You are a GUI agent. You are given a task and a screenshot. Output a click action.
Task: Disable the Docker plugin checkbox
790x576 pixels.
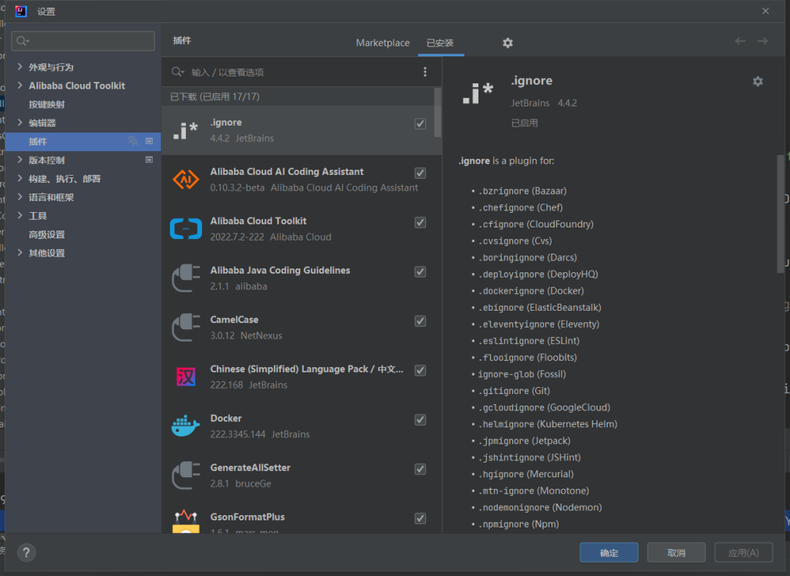pyautogui.click(x=420, y=420)
